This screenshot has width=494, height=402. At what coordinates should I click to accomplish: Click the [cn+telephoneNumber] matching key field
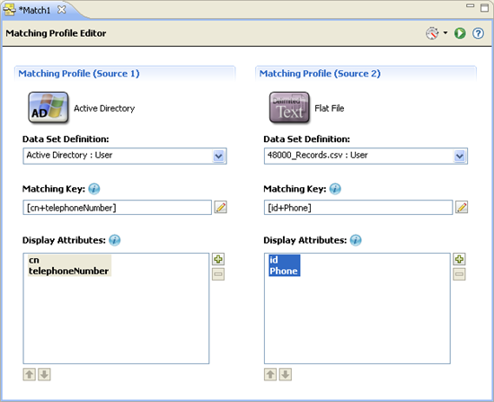(x=117, y=208)
